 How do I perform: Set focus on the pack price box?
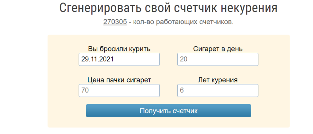(x=119, y=91)
